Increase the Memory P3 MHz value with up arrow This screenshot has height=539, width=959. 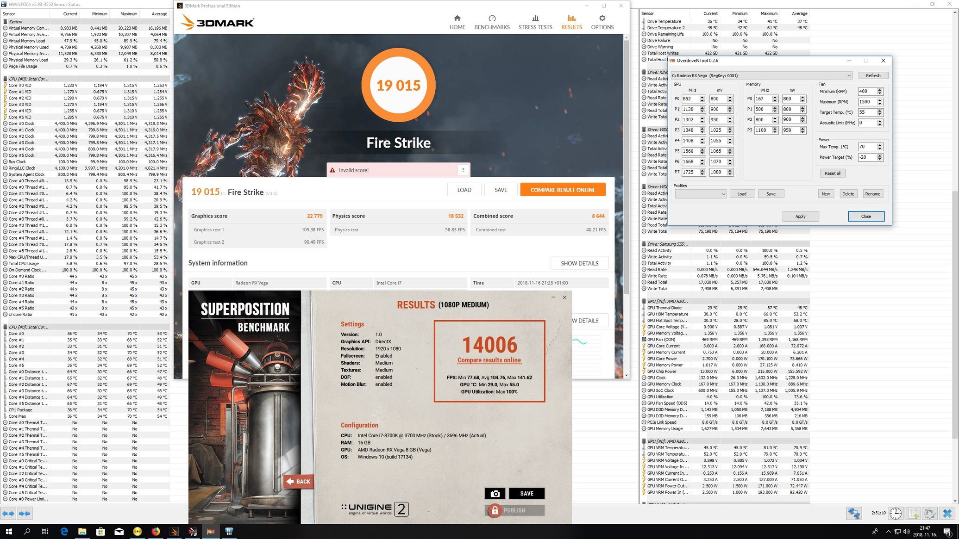(x=775, y=128)
